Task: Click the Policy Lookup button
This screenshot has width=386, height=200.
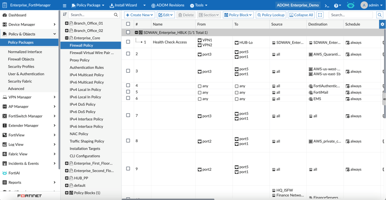Action: coord(271,15)
